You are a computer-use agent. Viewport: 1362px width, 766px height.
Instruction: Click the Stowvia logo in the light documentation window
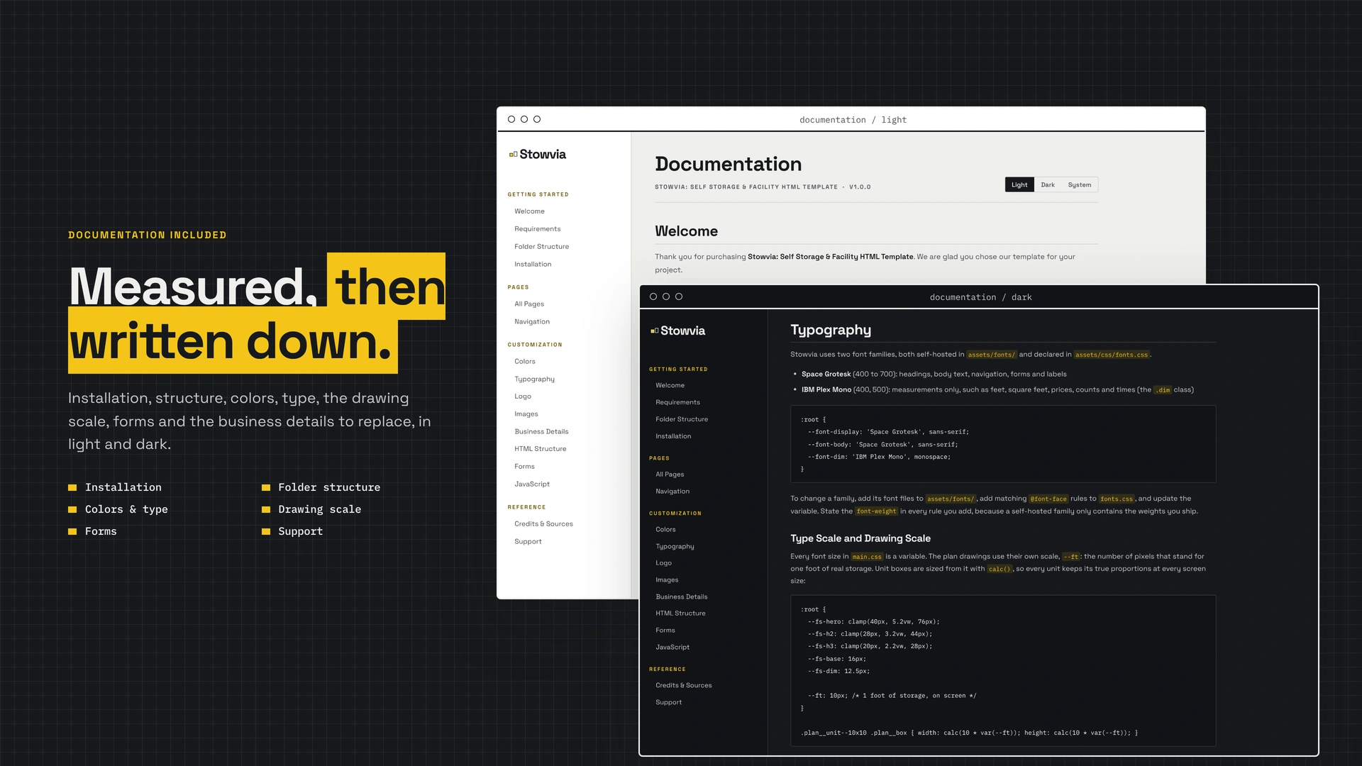point(538,154)
